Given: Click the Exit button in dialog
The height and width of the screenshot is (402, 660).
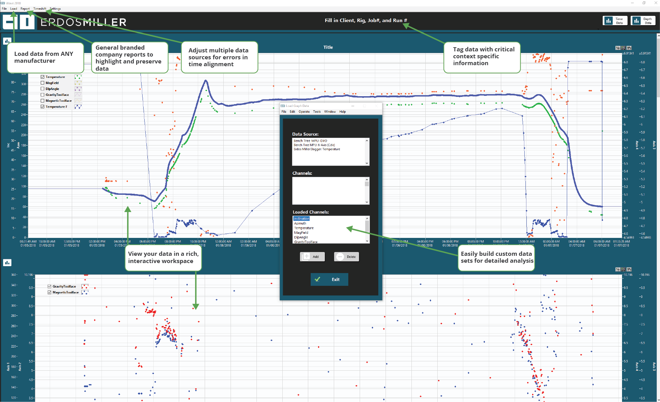Looking at the screenshot, I should click(329, 280).
